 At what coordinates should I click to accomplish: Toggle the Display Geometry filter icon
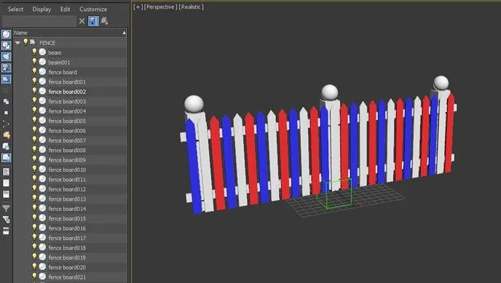tap(6, 34)
